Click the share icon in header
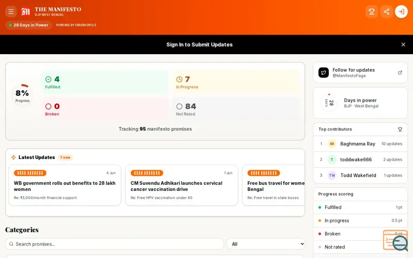 (386, 11)
